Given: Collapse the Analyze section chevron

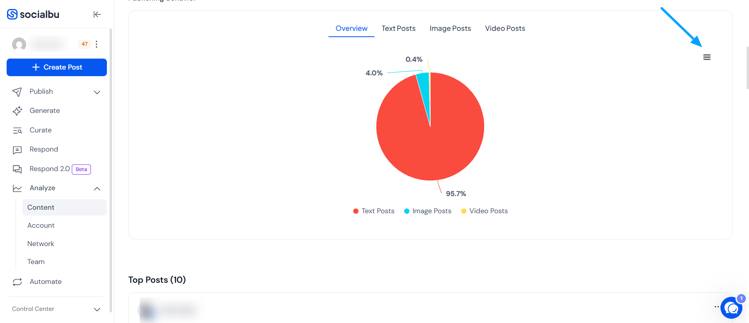Looking at the screenshot, I should coord(97,189).
